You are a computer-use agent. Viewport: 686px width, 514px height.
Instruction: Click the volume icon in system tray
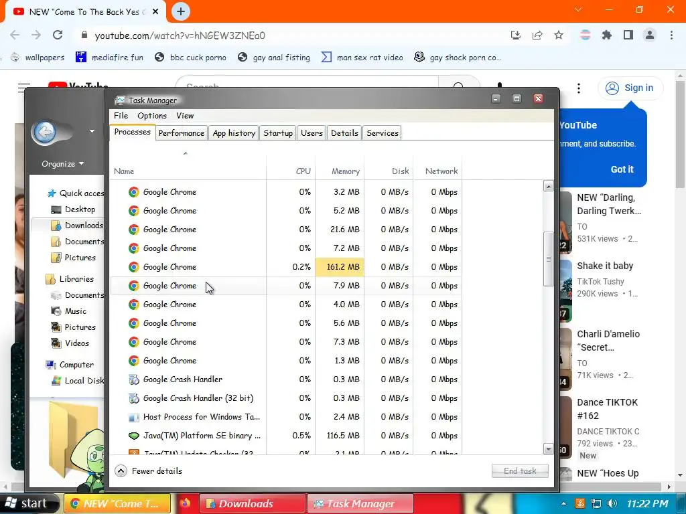[x=612, y=503]
